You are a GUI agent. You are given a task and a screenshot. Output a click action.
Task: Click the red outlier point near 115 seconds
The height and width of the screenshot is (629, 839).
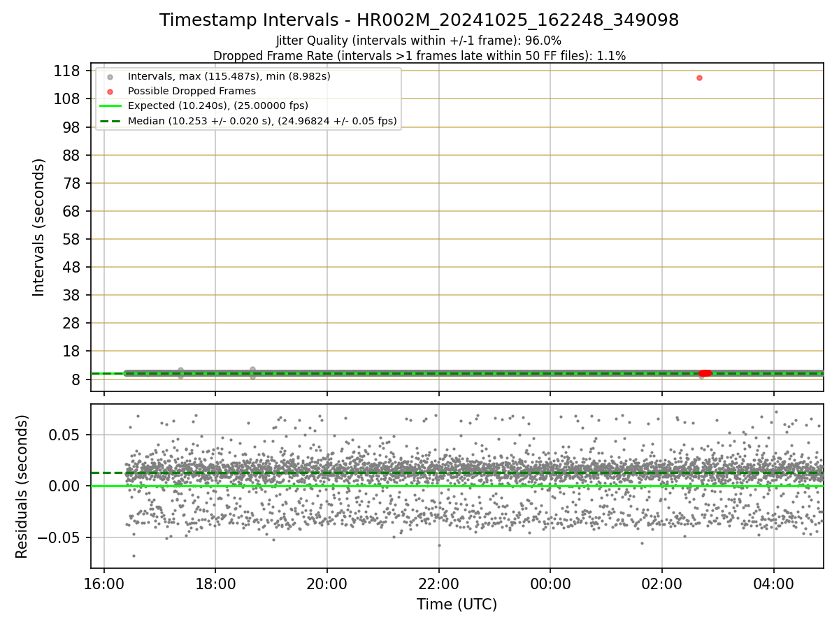click(x=699, y=78)
